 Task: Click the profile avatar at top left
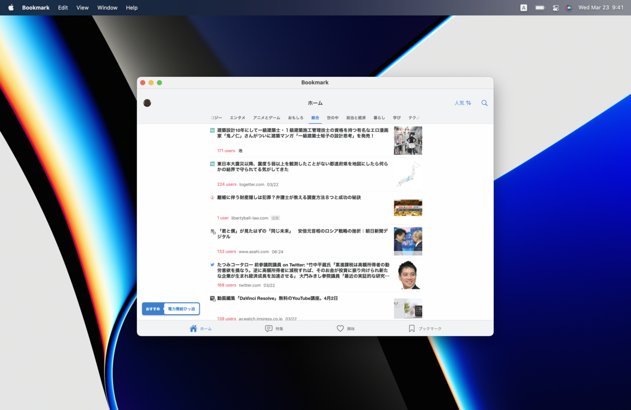pyautogui.click(x=147, y=103)
